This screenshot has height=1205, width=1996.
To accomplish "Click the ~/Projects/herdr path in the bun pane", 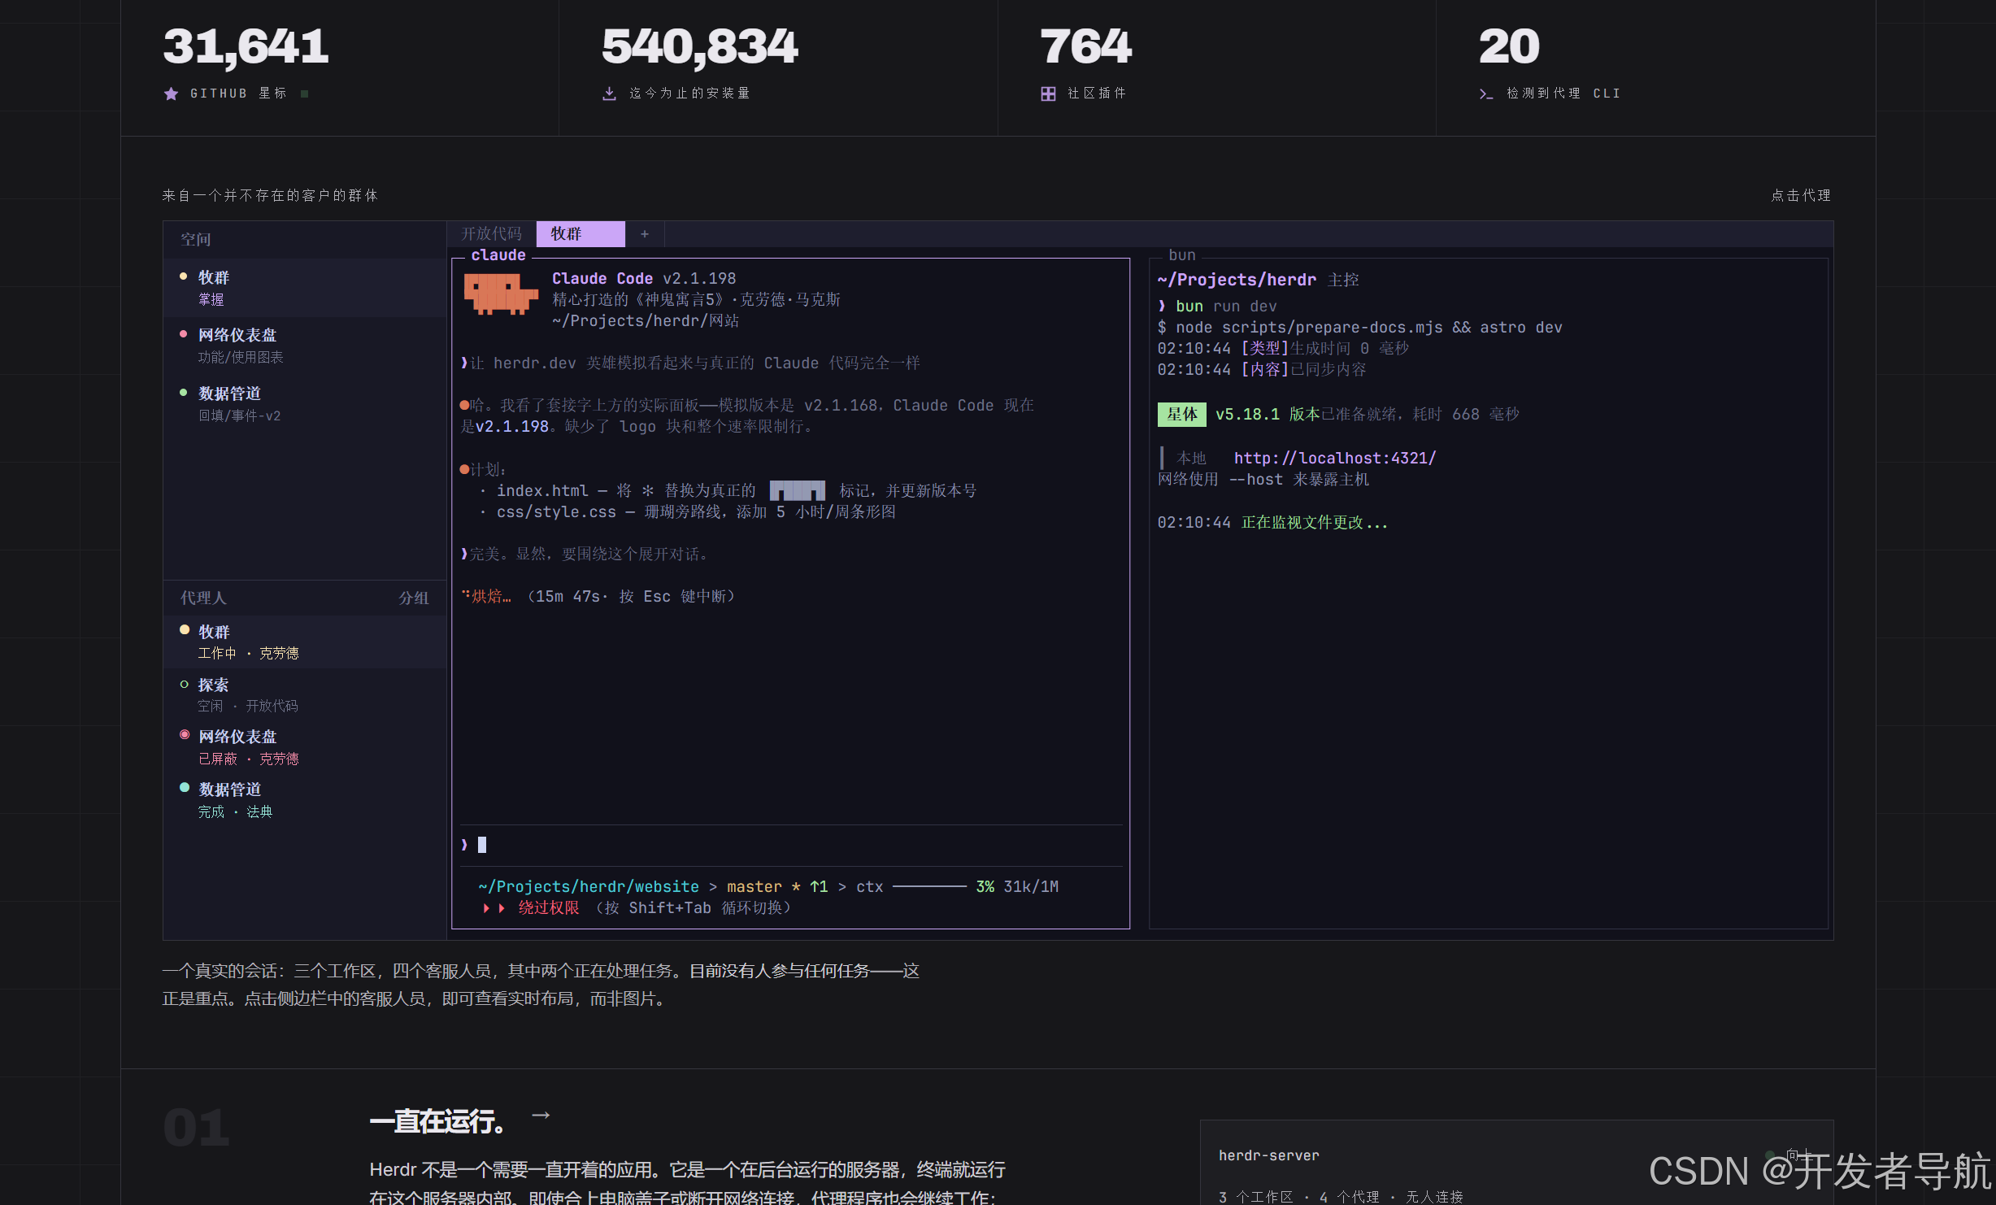I will tap(1237, 280).
